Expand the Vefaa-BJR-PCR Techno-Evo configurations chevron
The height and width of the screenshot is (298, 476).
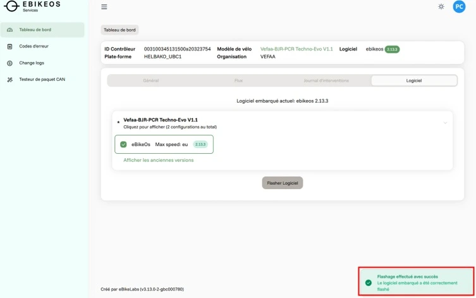coord(445,123)
